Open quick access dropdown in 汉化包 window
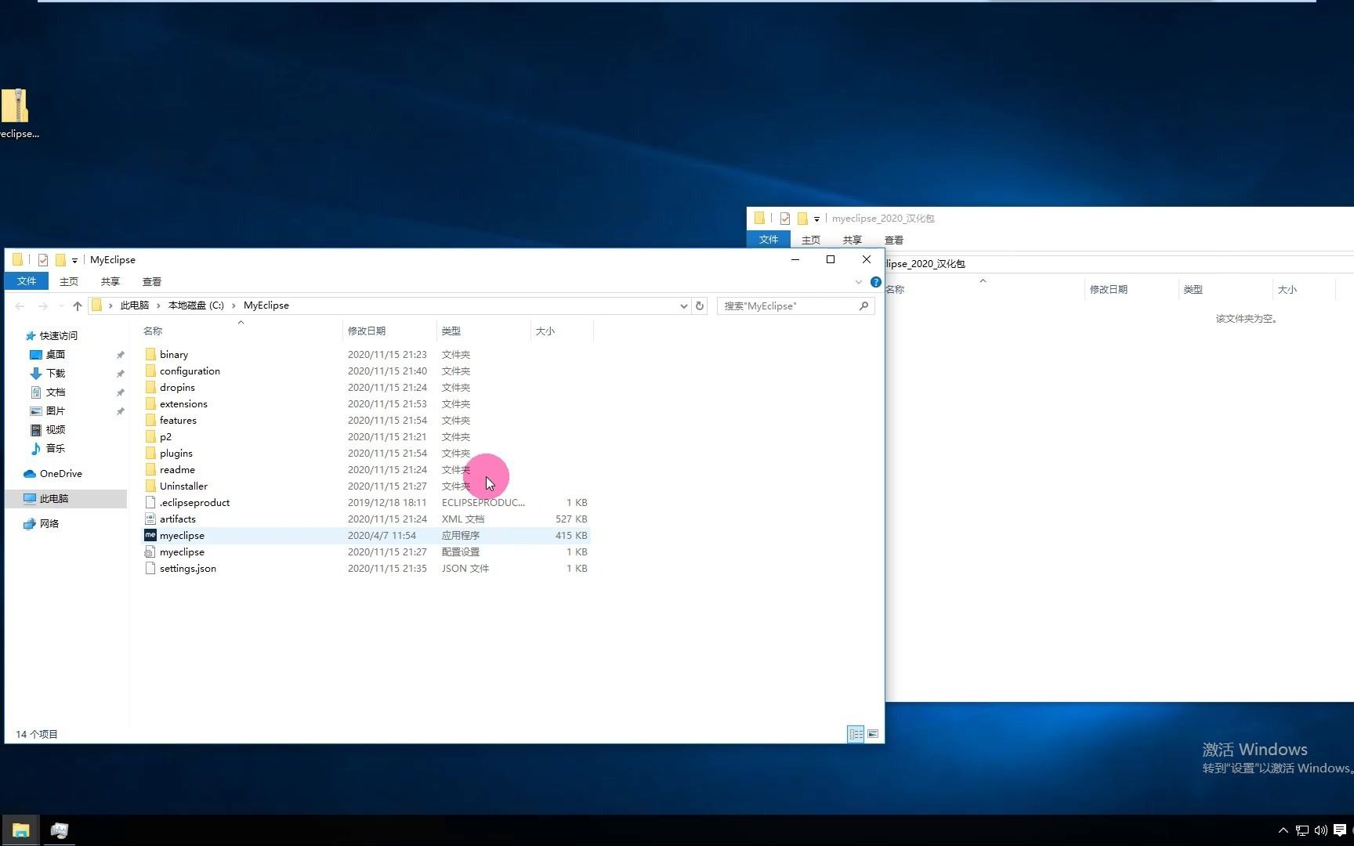Viewport: 1354px width, 846px height. click(x=816, y=219)
